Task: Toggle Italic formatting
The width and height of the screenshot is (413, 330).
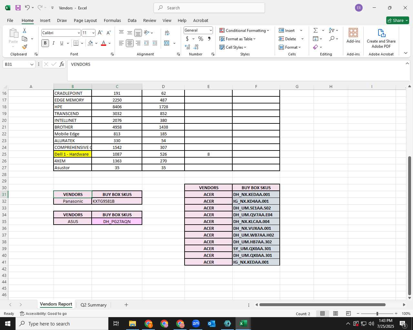Action: pos(53,43)
